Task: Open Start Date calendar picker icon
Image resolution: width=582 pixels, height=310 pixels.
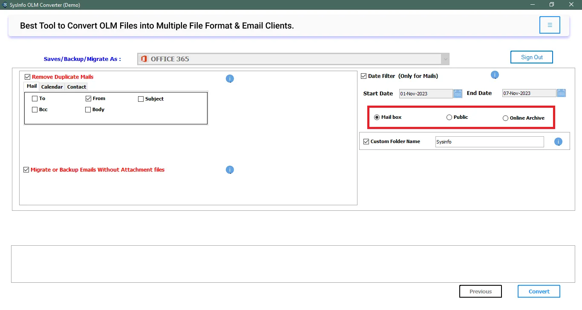Action: [x=458, y=93]
